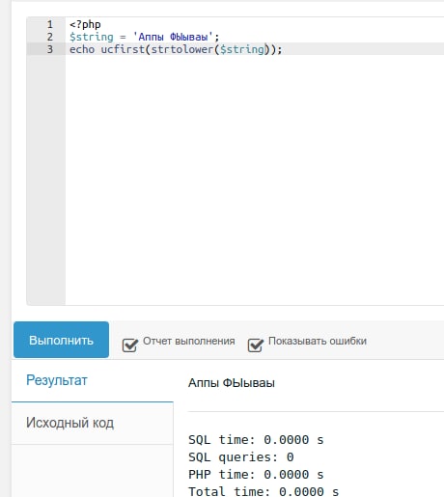Click the ucfirst function name
The image size is (444, 497).
[123, 49]
